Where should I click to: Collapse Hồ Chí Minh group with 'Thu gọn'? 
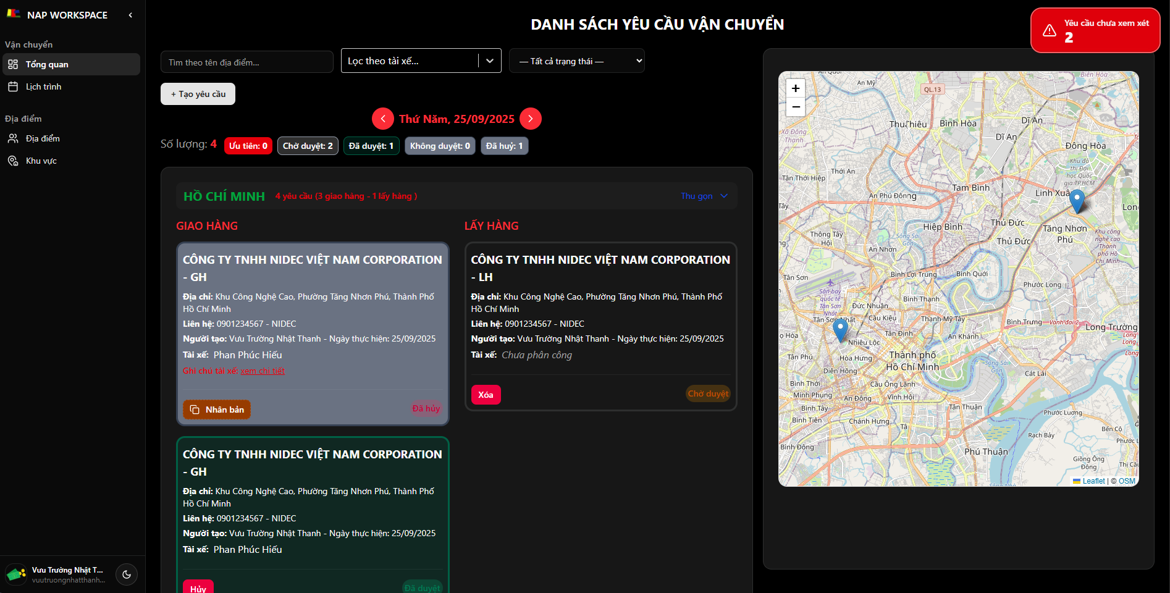[x=704, y=196]
